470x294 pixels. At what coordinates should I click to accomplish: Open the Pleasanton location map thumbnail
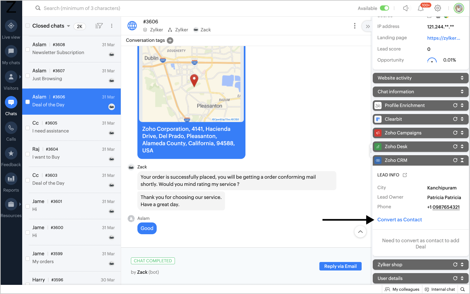tap(191, 84)
